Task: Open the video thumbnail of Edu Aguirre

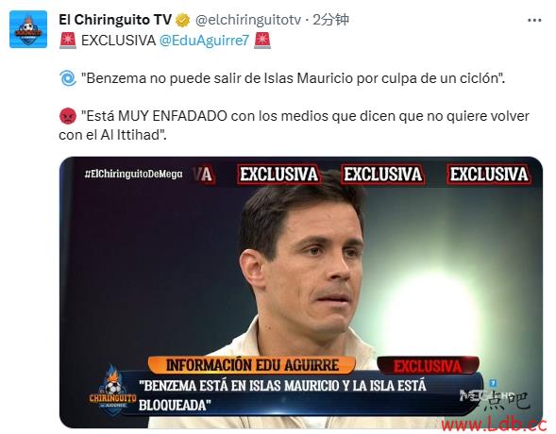Action: 301,292
